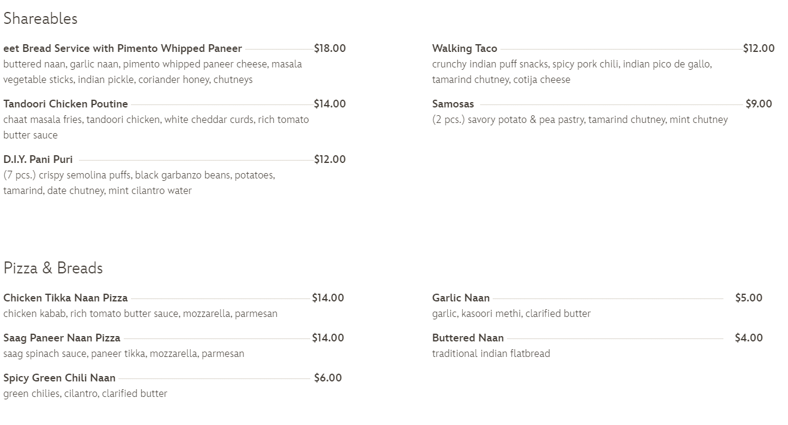Pick the Spicy Green Chili Naan item
The image size is (788, 425).
(x=60, y=378)
